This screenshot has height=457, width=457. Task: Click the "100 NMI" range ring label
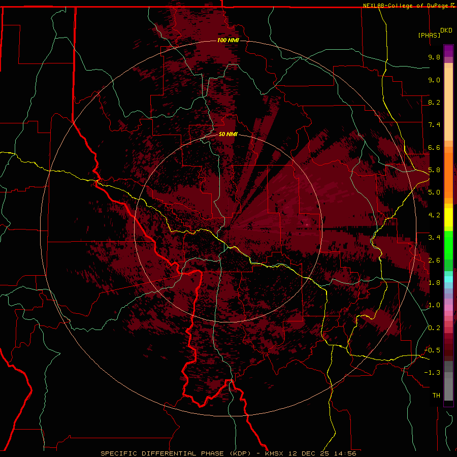tap(228, 40)
